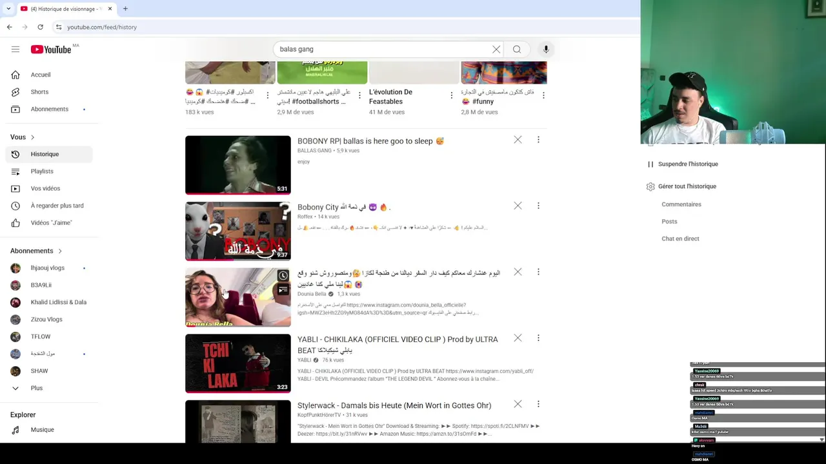Open Vos vidéos in the sidebar

pos(49,188)
